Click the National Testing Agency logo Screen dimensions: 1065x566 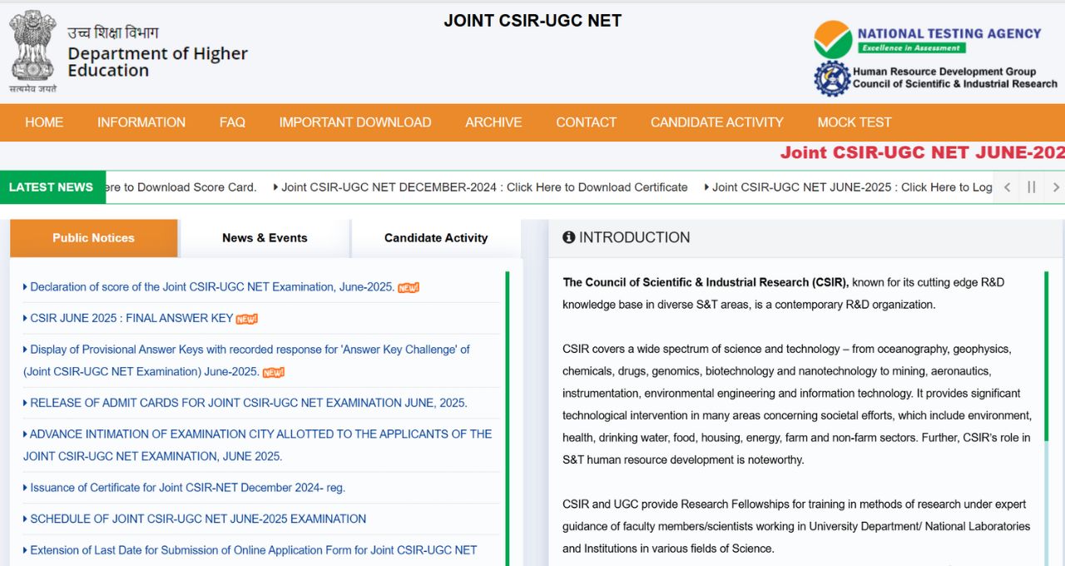tap(833, 39)
